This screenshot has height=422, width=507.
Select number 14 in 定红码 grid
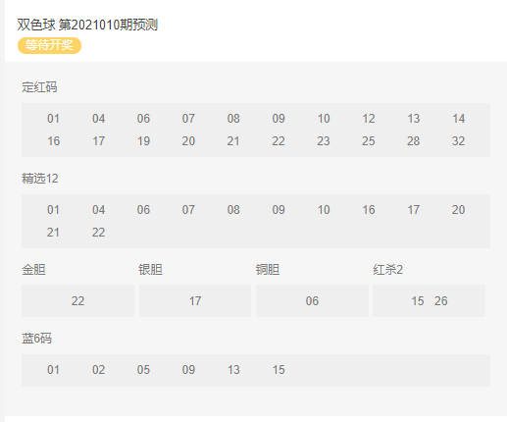[458, 119]
